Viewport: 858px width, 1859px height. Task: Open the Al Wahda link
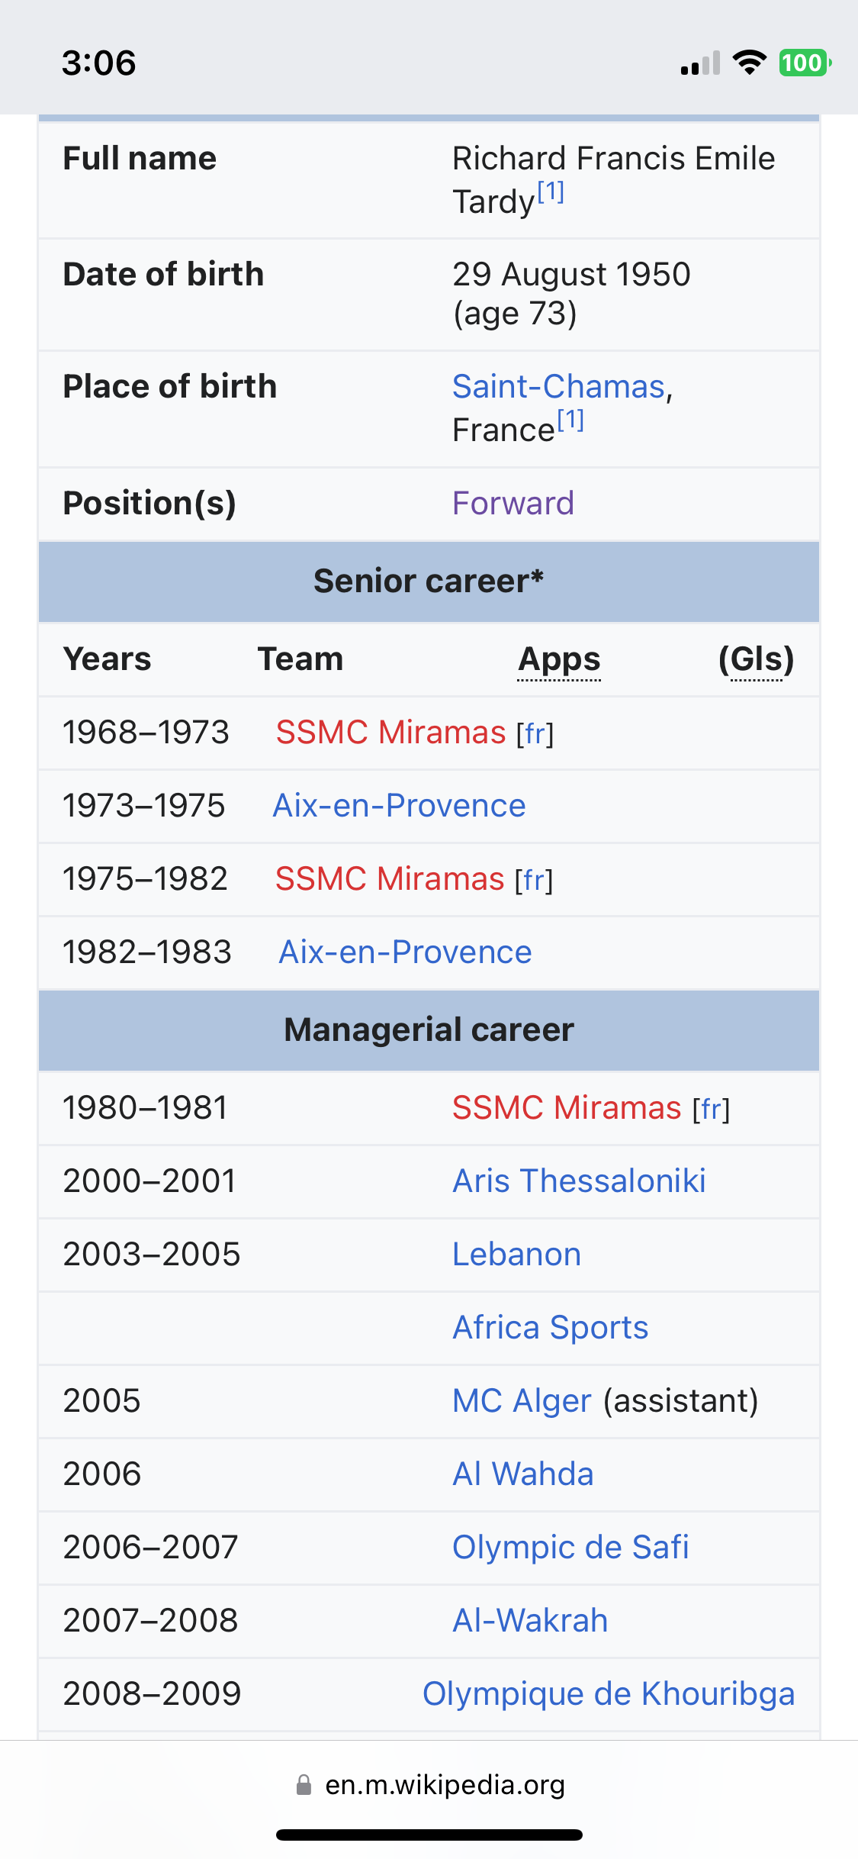coord(522,1474)
